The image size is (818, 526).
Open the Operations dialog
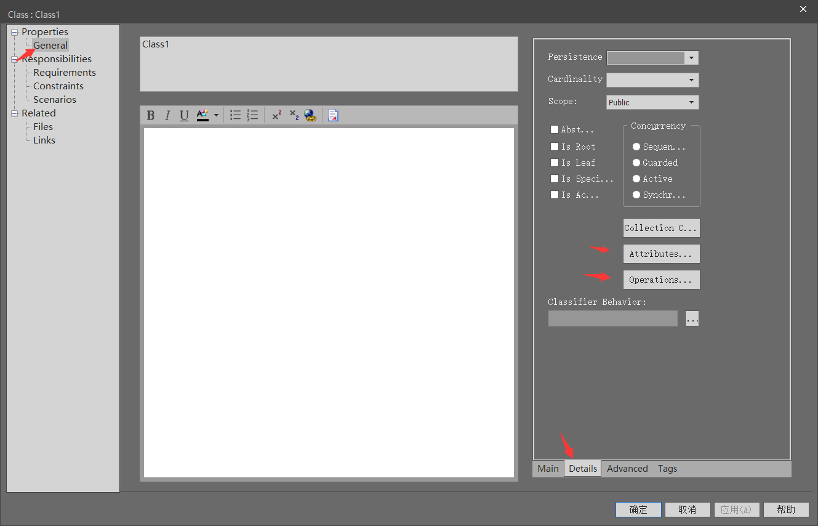tap(661, 279)
